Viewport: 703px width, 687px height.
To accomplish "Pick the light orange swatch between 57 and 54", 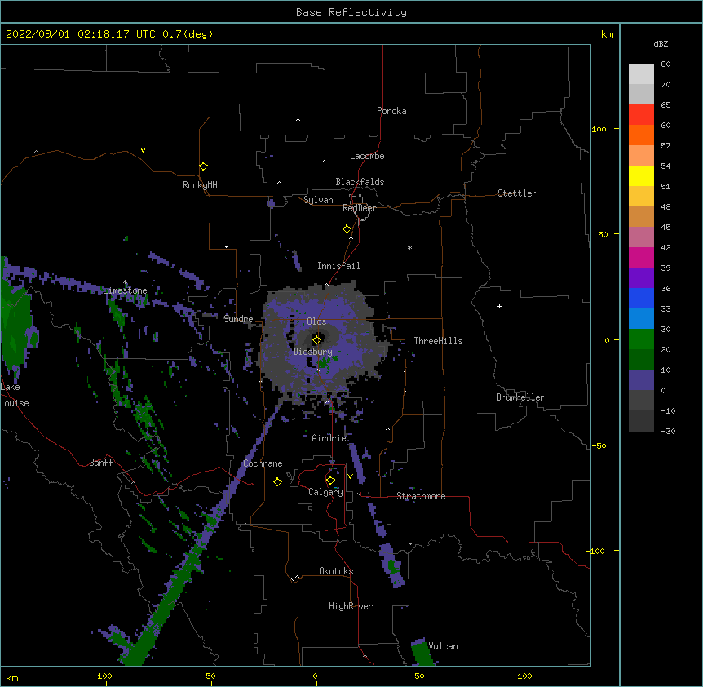I will (641, 155).
